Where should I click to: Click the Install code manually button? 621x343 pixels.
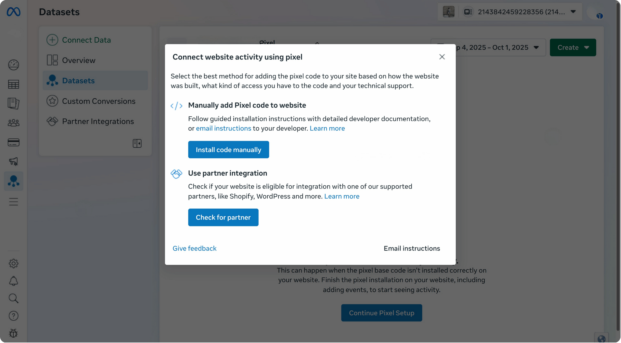tap(228, 149)
